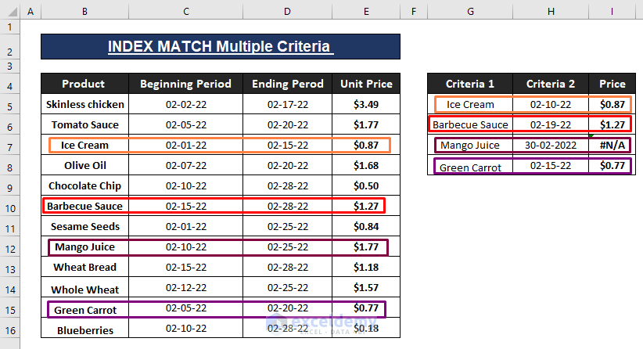Select the Skinless chicken cell
The image size is (643, 349).
point(84,104)
